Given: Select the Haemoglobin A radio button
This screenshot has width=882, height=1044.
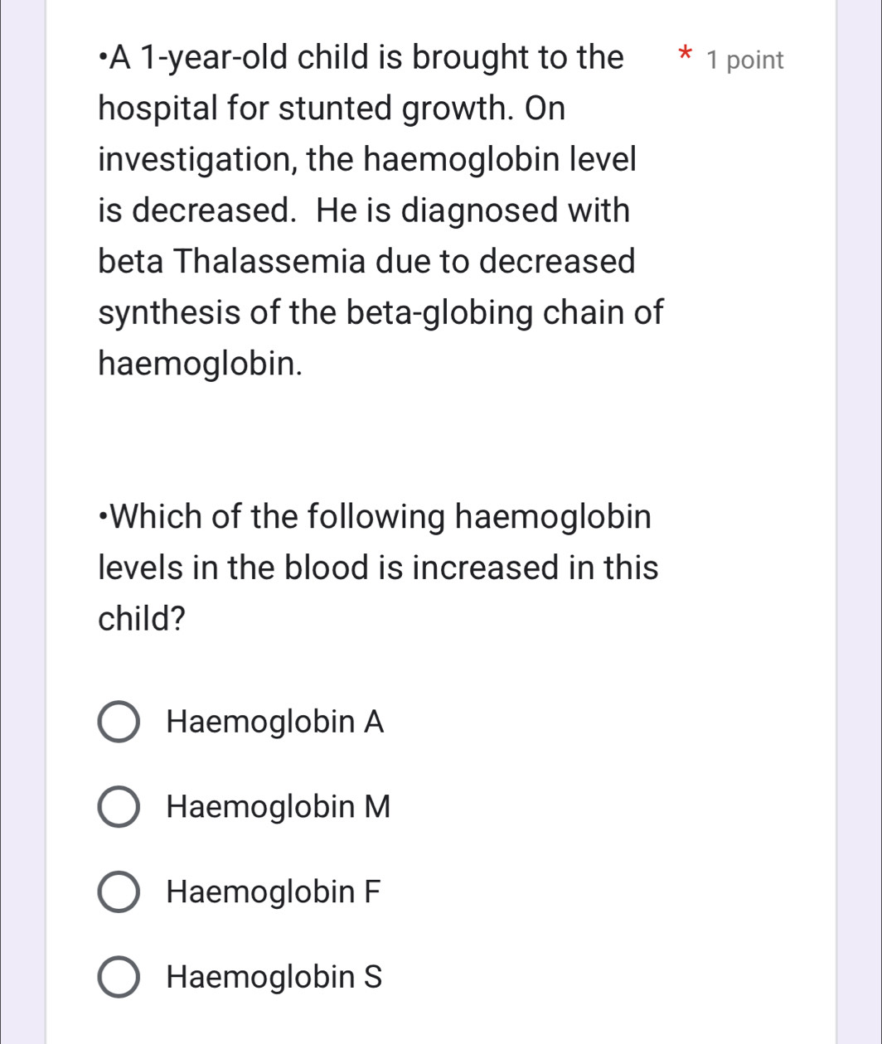Looking at the screenshot, I should point(119,723).
